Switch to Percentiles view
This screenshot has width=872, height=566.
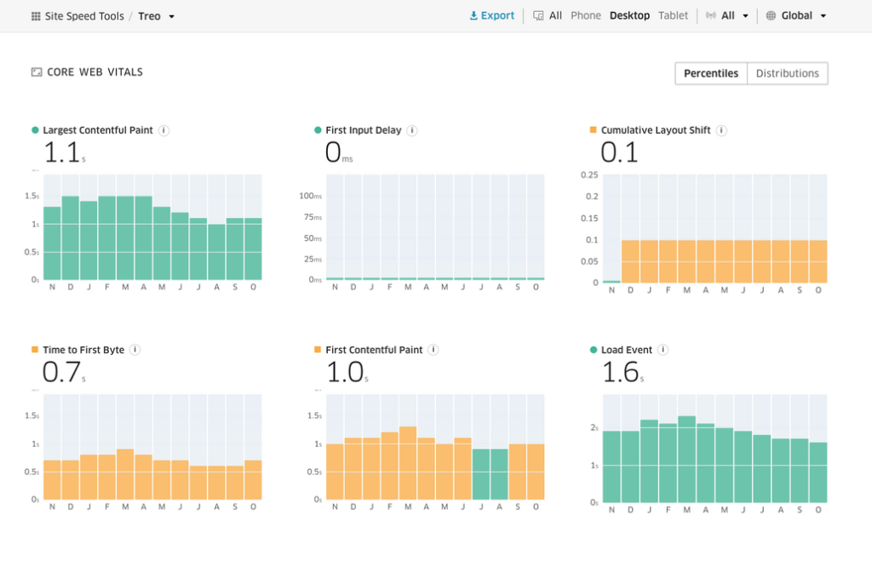[x=711, y=73]
